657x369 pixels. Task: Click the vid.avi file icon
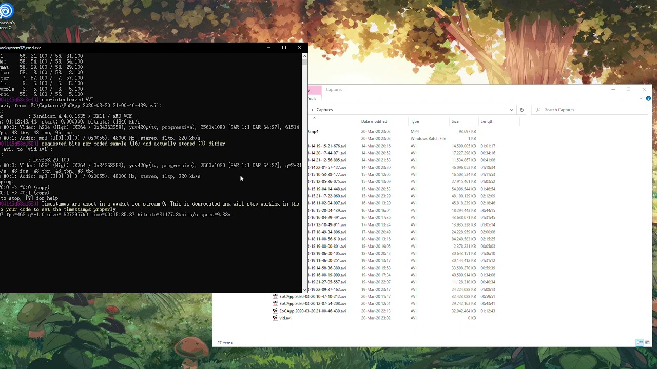275,318
